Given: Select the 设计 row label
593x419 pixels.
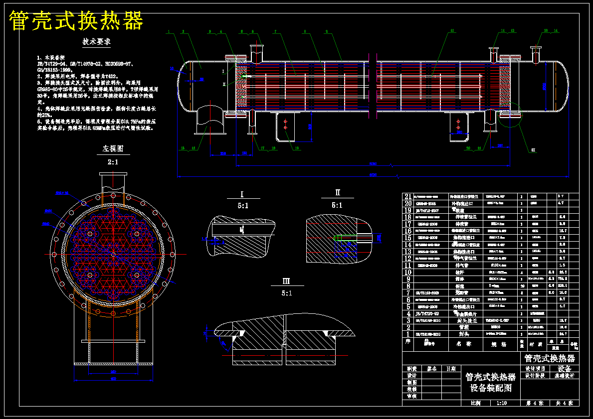Looking at the screenshot, I should pyautogui.click(x=412, y=376).
